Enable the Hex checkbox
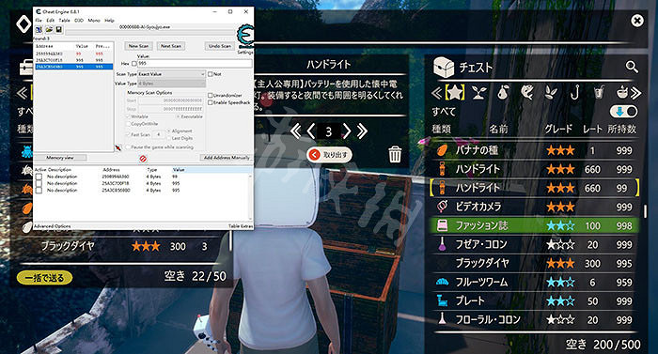Viewport: 658px width, 354px height. coord(133,64)
